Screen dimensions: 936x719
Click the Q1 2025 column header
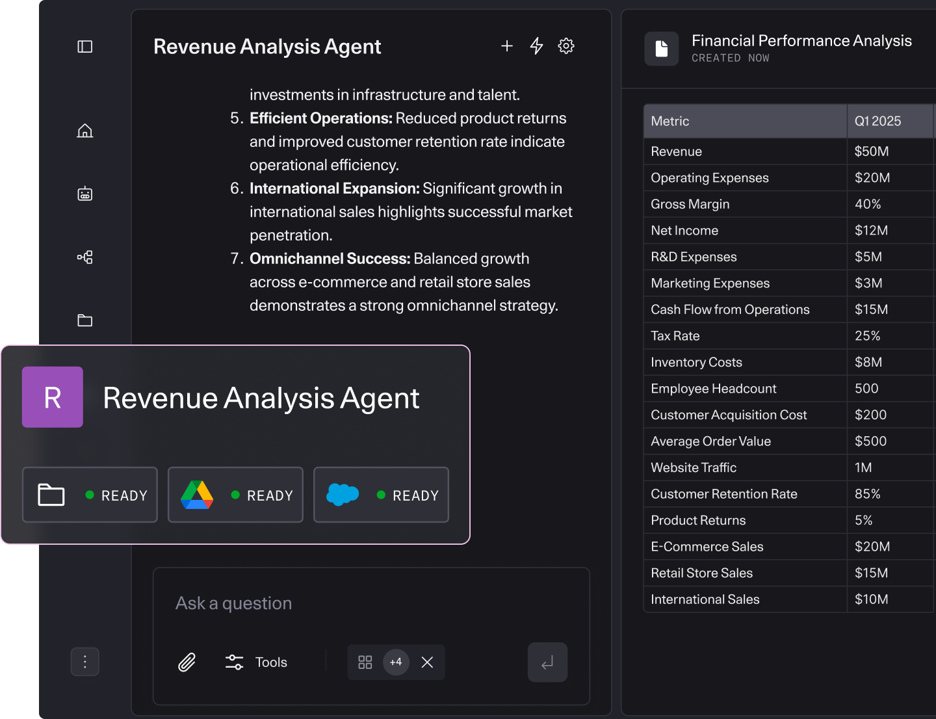(890, 121)
